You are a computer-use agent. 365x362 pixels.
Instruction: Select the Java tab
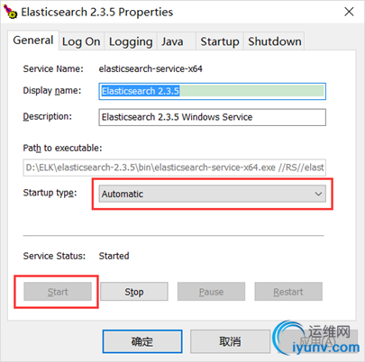[x=176, y=41]
